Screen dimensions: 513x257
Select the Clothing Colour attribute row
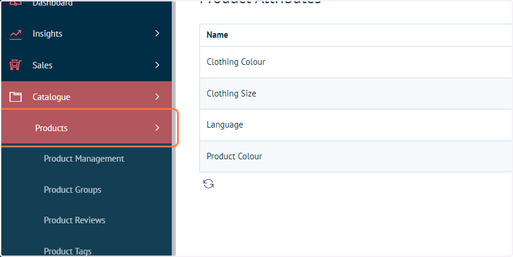pos(356,62)
